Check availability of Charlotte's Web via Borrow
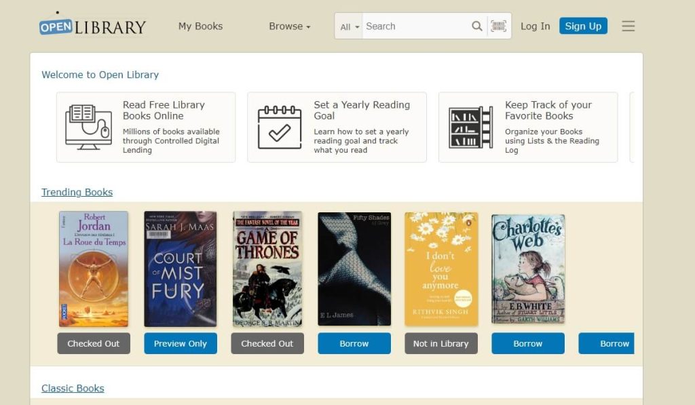 pyautogui.click(x=527, y=343)
